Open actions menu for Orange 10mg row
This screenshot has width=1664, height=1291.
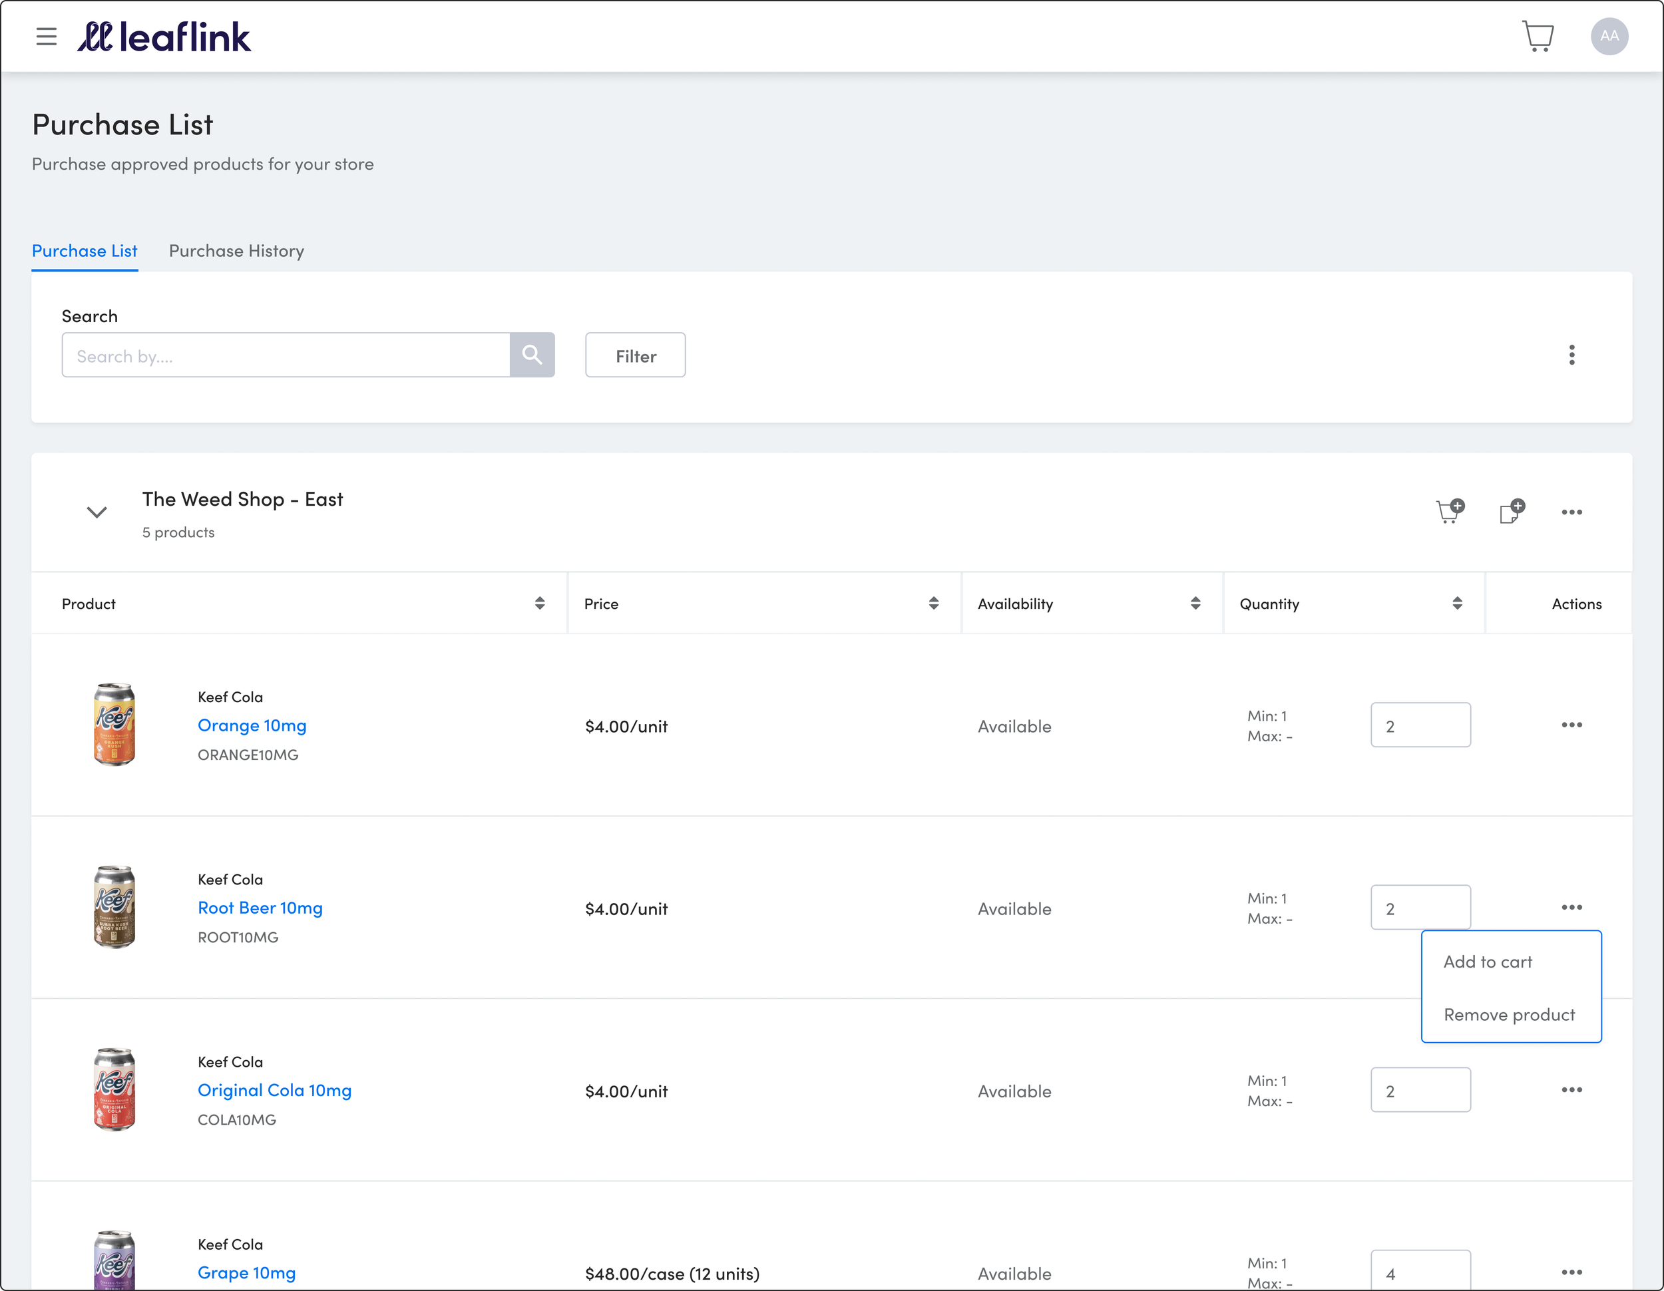click(1571, 725)
